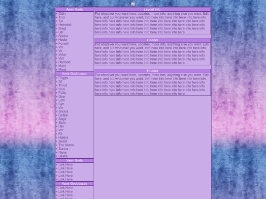Click the Sif link
266x199 pixels.
(x=61, y=82)
